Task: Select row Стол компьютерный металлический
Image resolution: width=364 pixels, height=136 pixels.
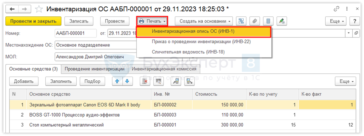Action: point(183,125)
